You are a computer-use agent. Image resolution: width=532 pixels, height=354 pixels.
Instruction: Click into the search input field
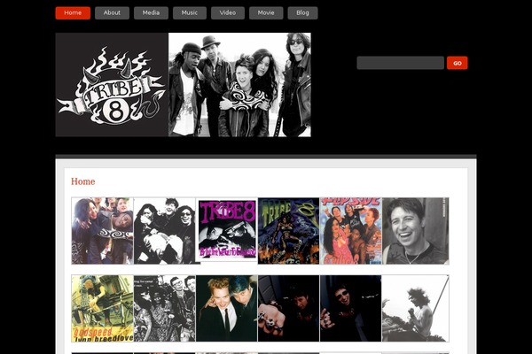pos(401,63)
